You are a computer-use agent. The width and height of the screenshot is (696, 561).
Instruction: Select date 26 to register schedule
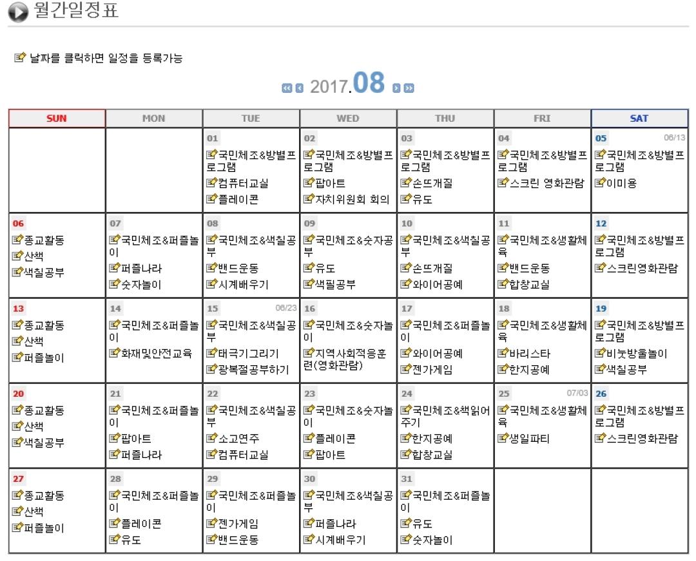tap(601, 394)
